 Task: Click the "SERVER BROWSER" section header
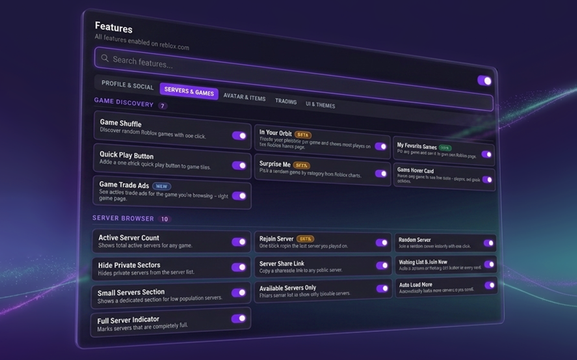tap(123, 218)
